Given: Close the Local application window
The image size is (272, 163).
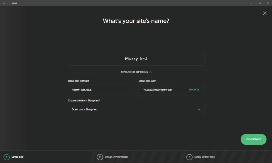Looking at the screenshot, I should click(268, 3).
